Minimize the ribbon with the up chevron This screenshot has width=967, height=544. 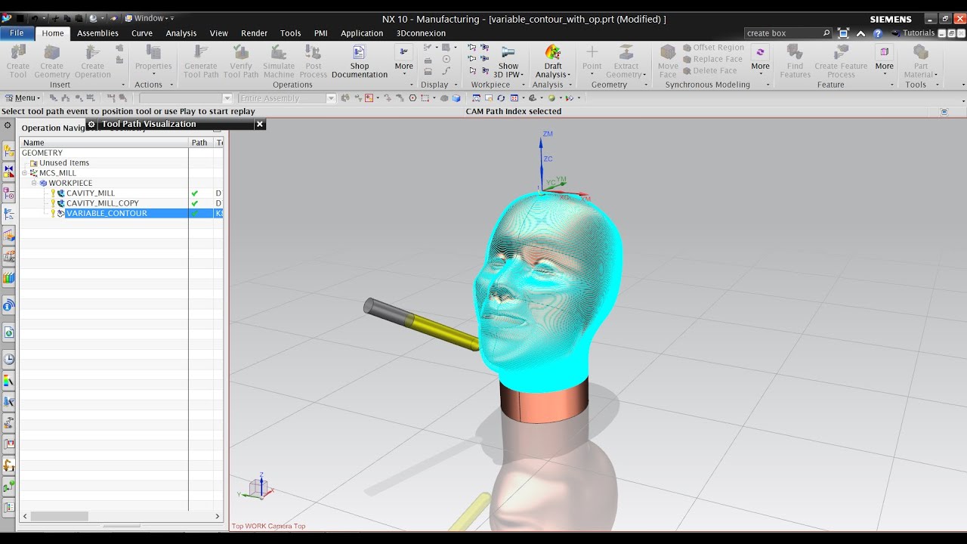click(x=860, y=33)
